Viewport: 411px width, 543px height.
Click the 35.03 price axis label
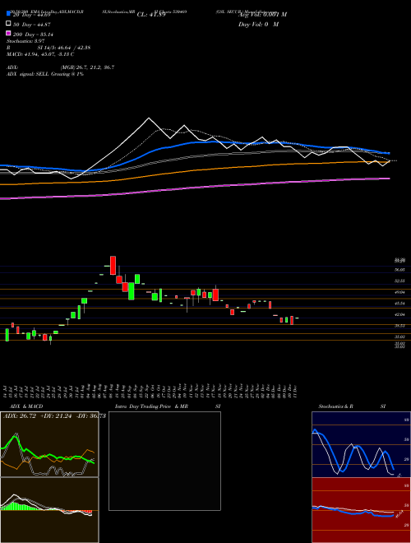click(x=399, y=336)
